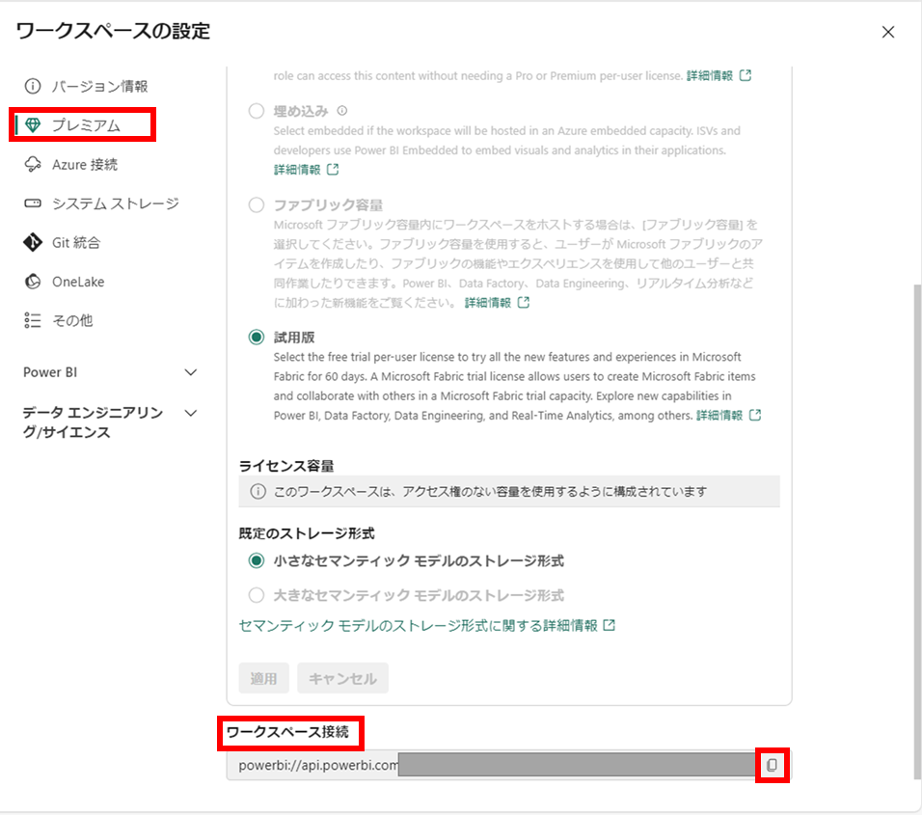
Task: Open 詳細情報 link in the 試用版 description
Action: click(729, 416)
